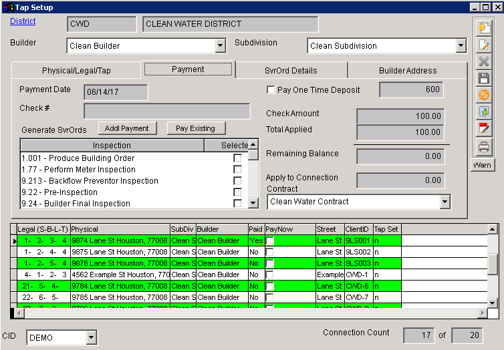Expand the Subdivision dropdown
Screen dimensions: 504x350
pos(460,46)
